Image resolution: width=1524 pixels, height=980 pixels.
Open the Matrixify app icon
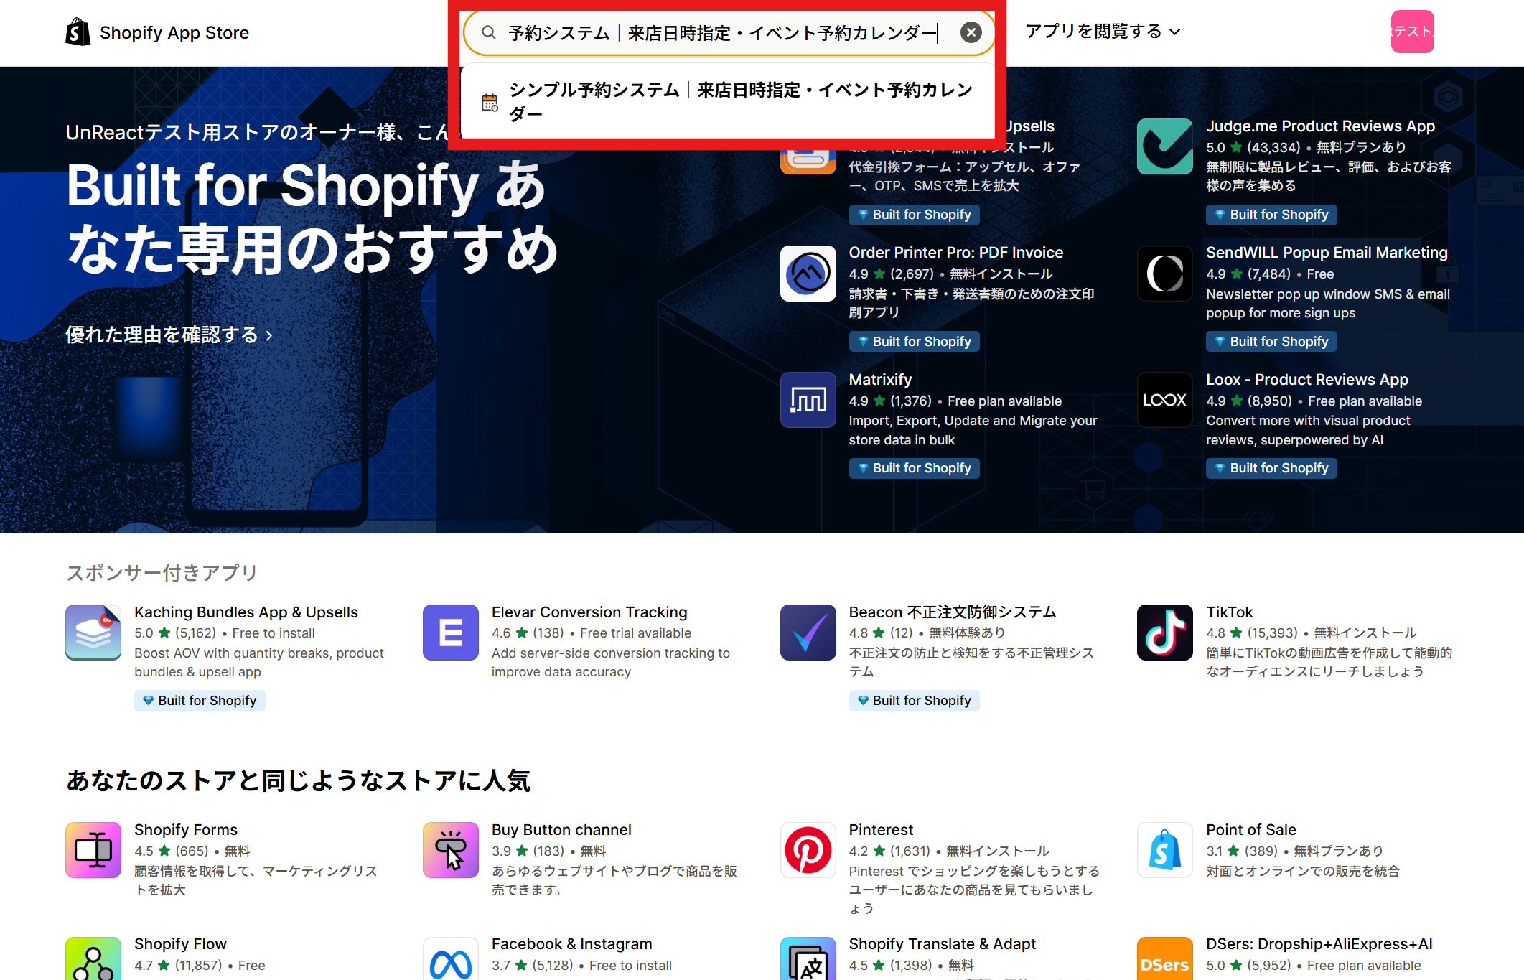point(808,400)
